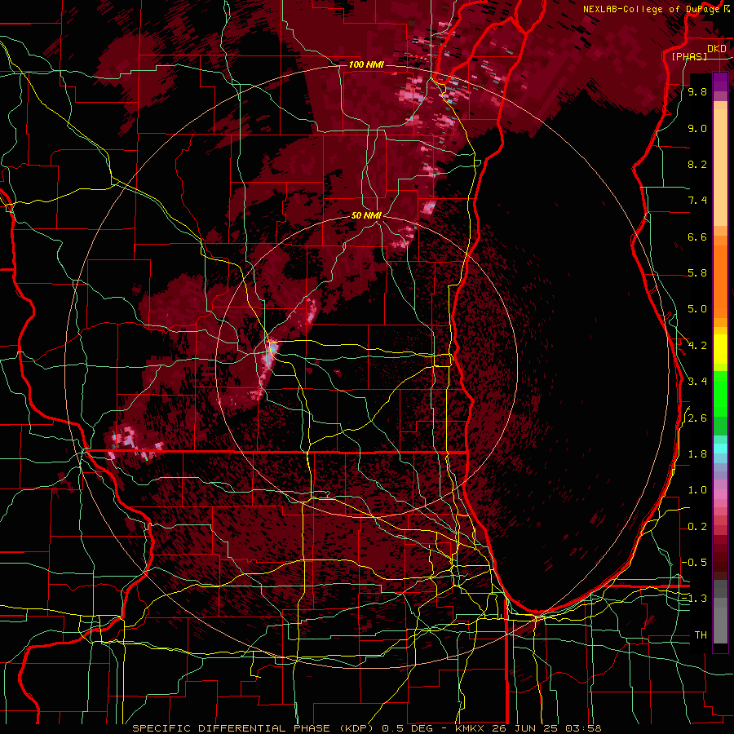Image resolution: width=734 pixels, height=734 pixels.
Task: Select the 9.0 color scale value
Action: 697,128
